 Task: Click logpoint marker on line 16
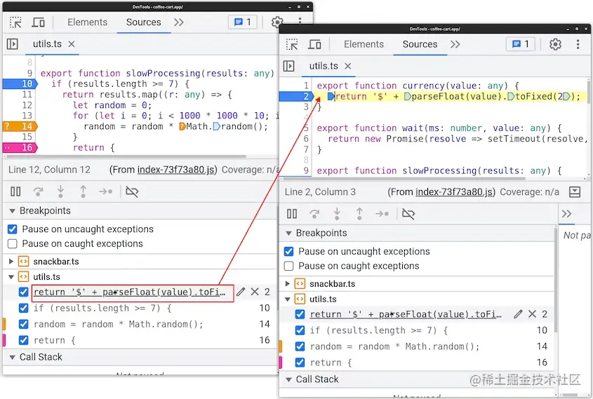pos(20,147)
